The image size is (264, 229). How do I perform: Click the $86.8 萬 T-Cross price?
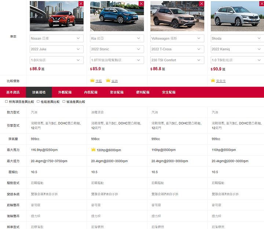[158, 69]
